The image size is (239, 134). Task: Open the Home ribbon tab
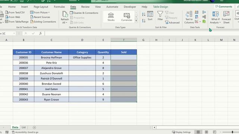click(12, 7)
